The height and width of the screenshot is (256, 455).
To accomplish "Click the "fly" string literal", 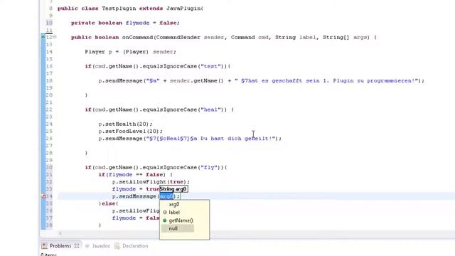I will 209,168.
